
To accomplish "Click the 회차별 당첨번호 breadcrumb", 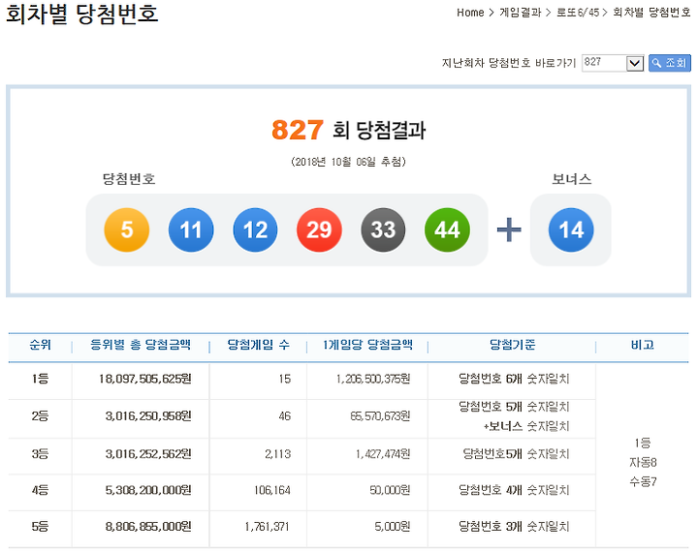I will (x=651, y=13).
